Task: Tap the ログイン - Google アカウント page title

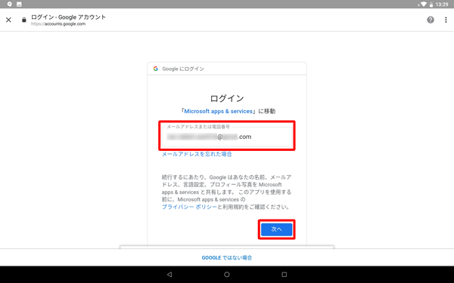Action: pyautogui.click(x=69, y=17)
